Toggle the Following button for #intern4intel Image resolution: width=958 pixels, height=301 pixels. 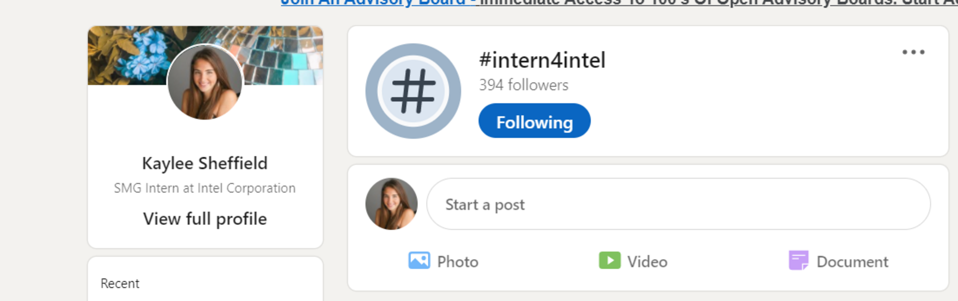pyautogui.click(x=534, y=121)
